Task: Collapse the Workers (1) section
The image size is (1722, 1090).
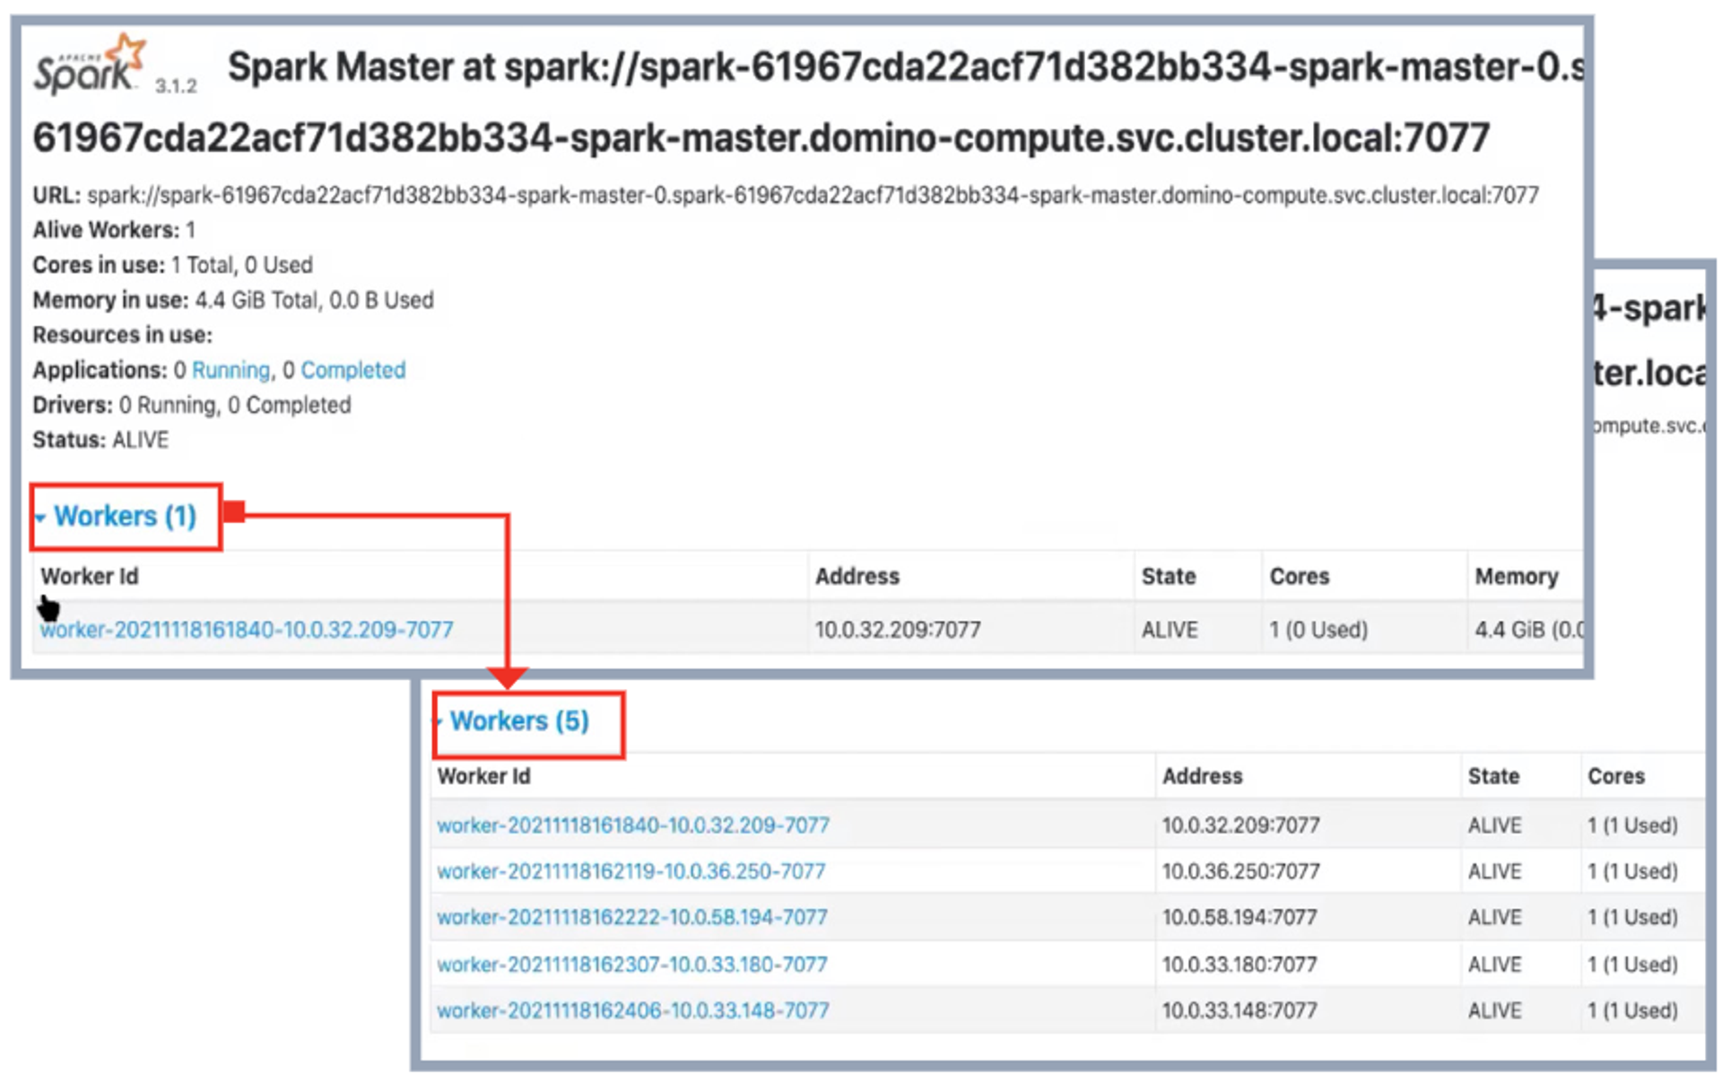Action: [x=125, y=517]
